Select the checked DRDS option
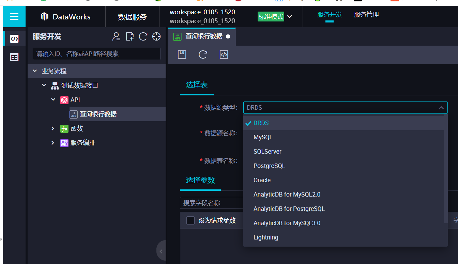Screen dimensions: 458x264 (x=343, y=123)
